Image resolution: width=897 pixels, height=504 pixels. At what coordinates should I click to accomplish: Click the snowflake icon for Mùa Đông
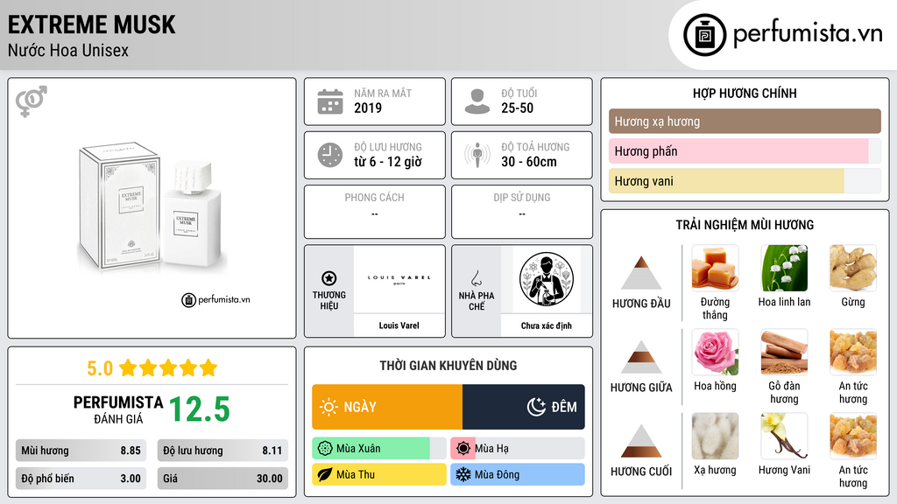coord(463,474)
